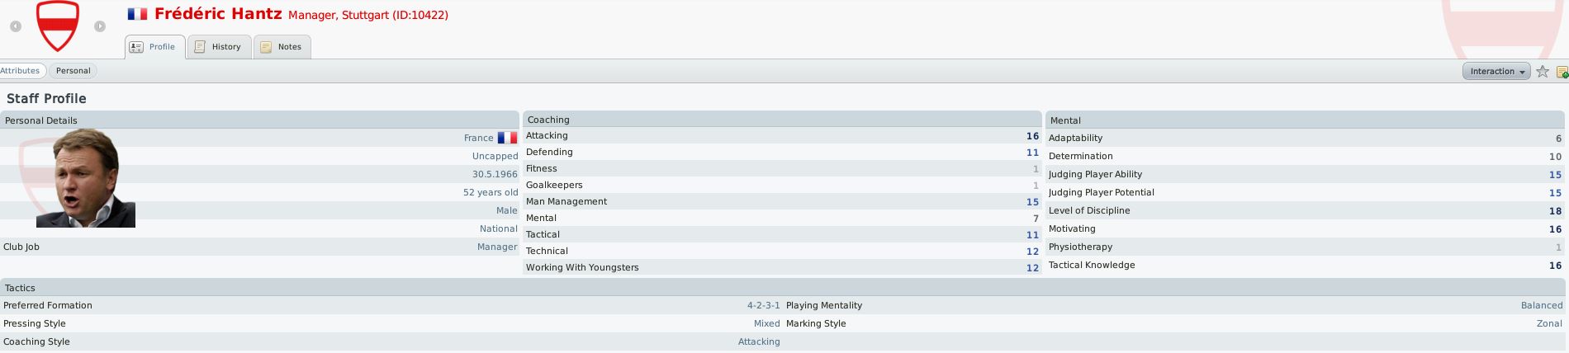Go back with the left navigation arrow
The width and height of the screenshot is (1569, 353).
pos(16,26)
